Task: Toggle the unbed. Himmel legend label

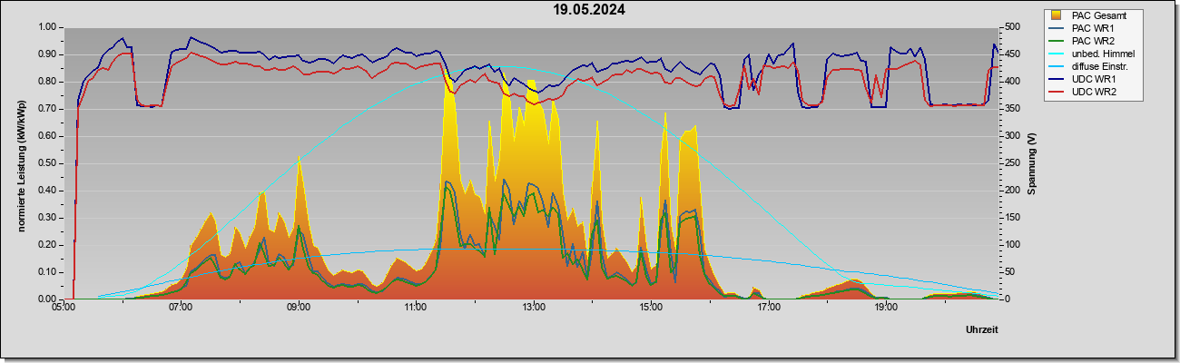Action: tap(1103, 54)
